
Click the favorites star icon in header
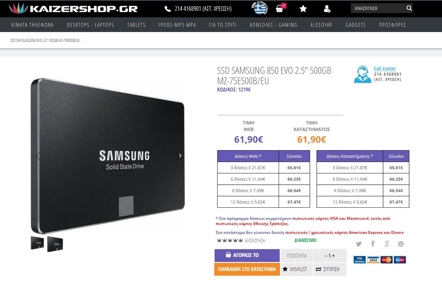coord(303,9)
